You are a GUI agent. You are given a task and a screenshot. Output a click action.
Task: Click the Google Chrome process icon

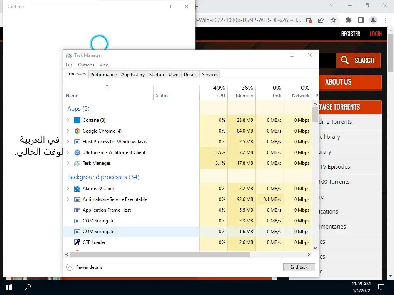point(77,131)
